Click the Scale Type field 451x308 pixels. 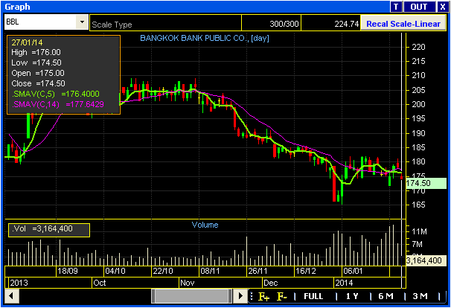(165, 23)
